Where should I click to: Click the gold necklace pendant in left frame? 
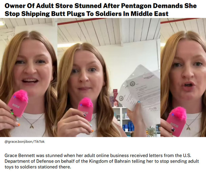click(x=32, y=127)
